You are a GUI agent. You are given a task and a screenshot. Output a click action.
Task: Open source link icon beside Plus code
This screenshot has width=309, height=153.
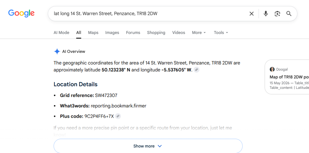[x=118, y=116]
